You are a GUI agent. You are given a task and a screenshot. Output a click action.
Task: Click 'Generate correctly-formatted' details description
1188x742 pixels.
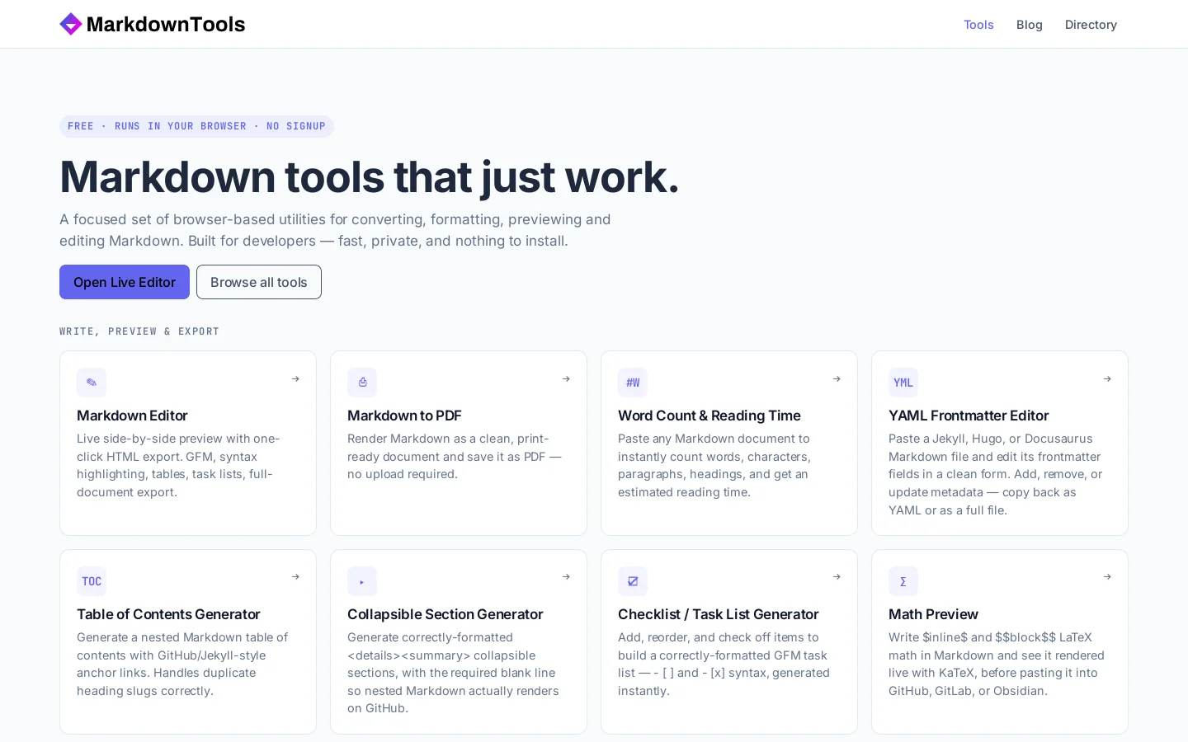point(453,673)
